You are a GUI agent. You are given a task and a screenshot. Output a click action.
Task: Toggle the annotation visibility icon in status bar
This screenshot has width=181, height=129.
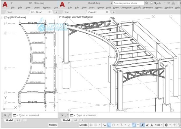[x=142, y=125]
